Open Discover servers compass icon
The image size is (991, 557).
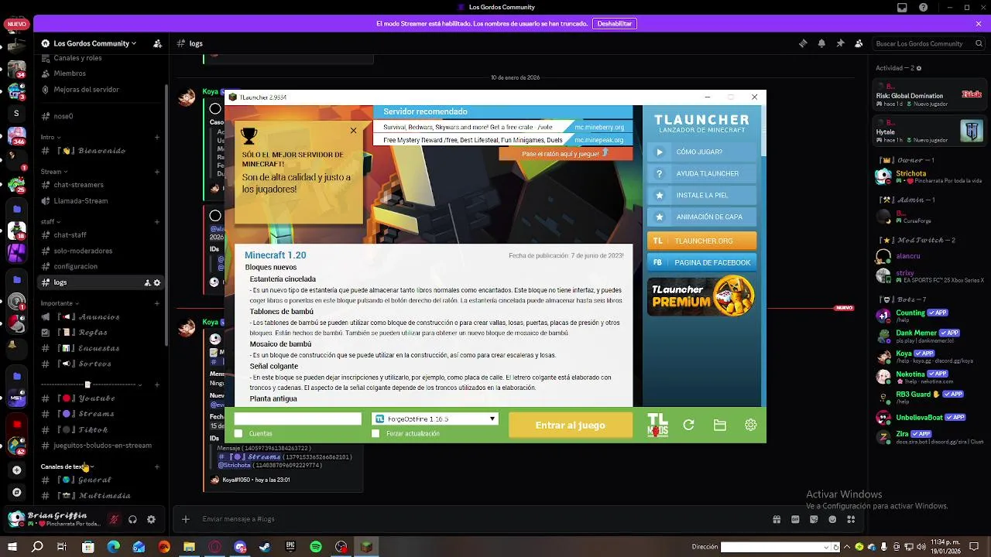[16, 492]
